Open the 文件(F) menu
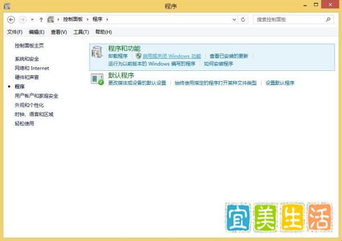Screen dimensions: 342x241 click(x=15, y=32)
